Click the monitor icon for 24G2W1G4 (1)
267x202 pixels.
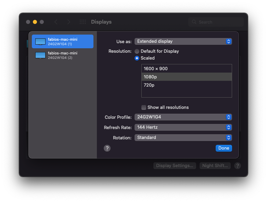(40, 41)
